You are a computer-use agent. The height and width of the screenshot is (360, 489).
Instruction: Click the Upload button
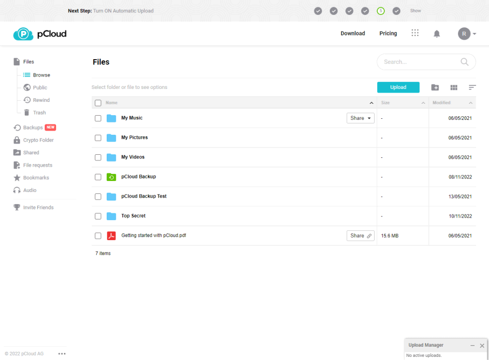click(x=398, y=87)
